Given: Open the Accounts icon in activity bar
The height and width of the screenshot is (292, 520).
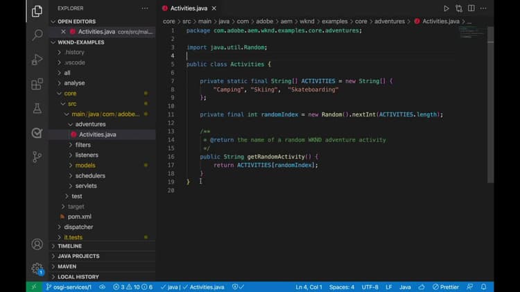Looking at the screenshot, I should point(37,244).
